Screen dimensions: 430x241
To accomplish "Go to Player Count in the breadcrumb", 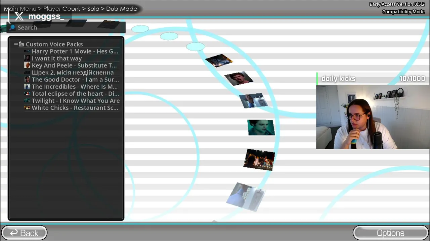I will click(x=62, y=9).
